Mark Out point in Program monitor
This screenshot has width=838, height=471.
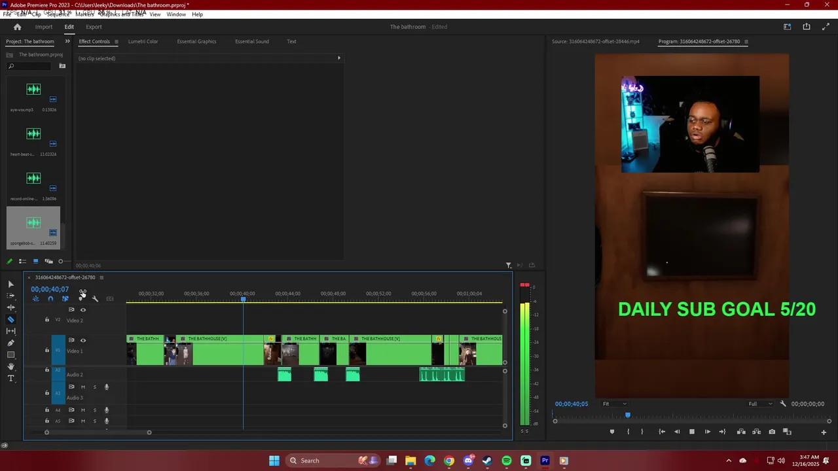[642, 432]
